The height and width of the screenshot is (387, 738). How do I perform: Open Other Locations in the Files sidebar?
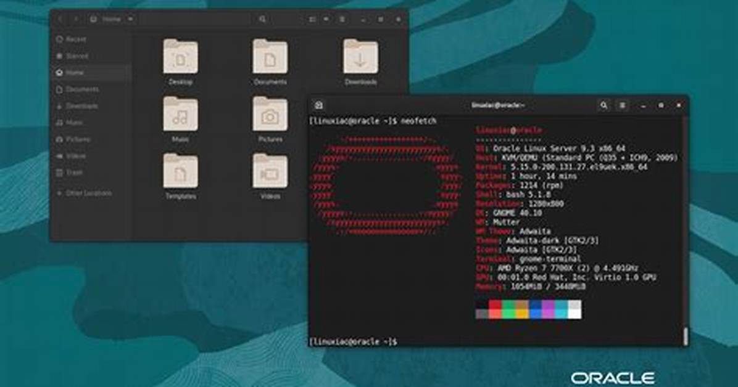click(91, 193)
